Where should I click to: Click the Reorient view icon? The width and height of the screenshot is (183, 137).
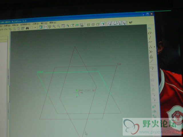coord(67,26)
